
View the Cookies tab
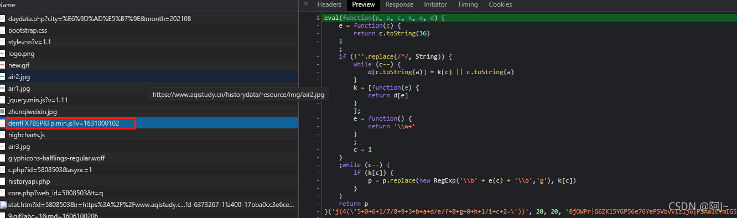pos(500,4)
